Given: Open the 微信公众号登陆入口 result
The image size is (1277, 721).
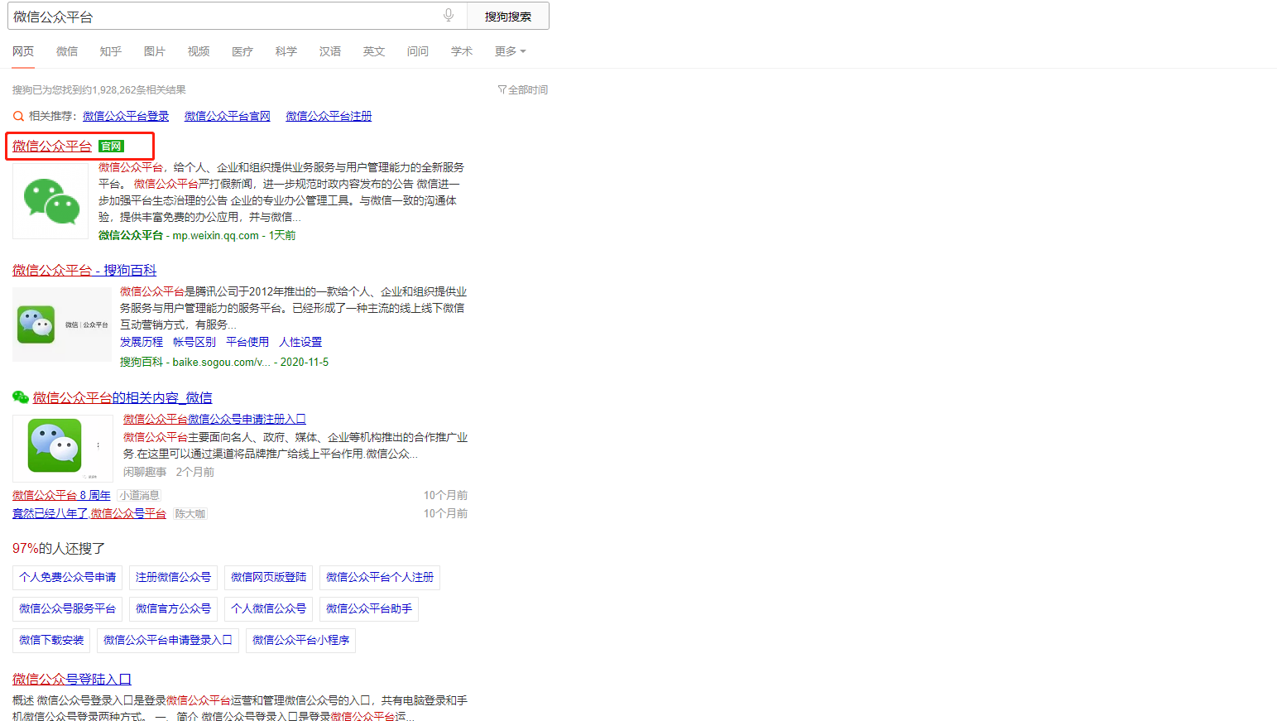Looking at the screenshot, I should click(72, 680).
